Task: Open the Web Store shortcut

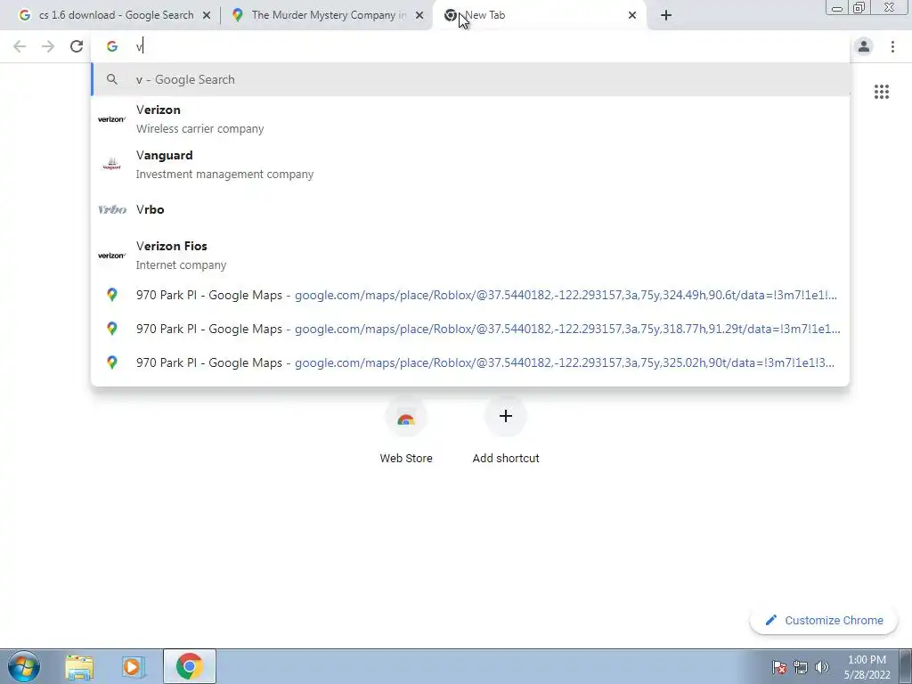Action: (x=406, y=431)
